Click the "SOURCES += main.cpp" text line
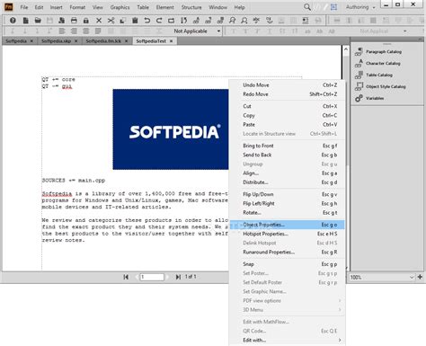Image resolution: width=426 pixels, height=346 pixels. point(74,181)
